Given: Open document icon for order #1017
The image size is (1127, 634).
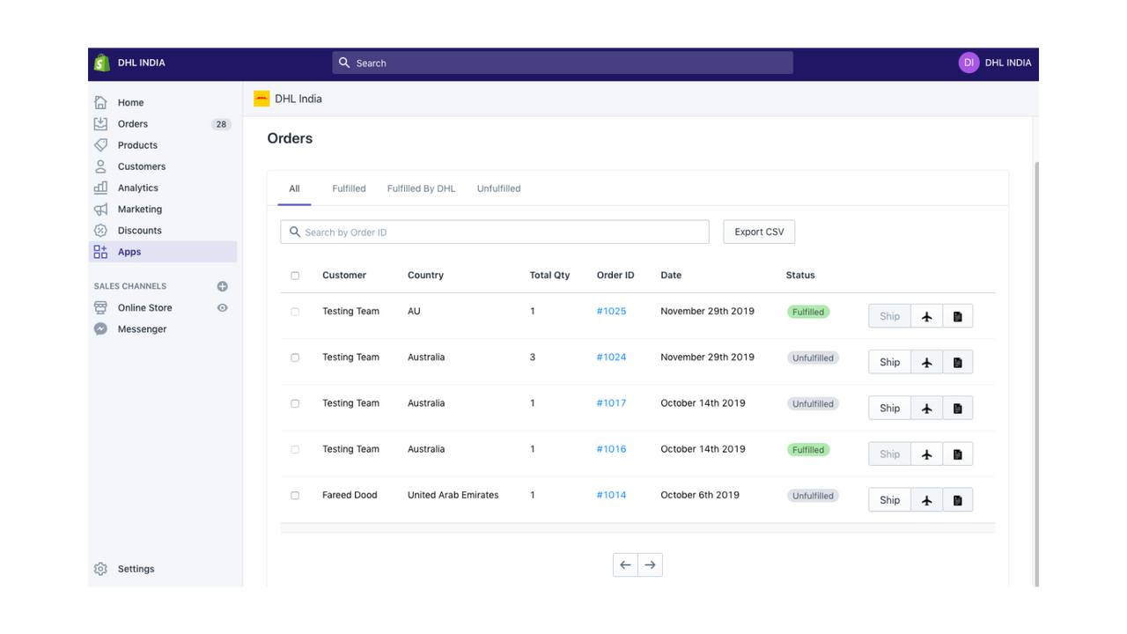Looking at the screenshot, I should [958, 408].
